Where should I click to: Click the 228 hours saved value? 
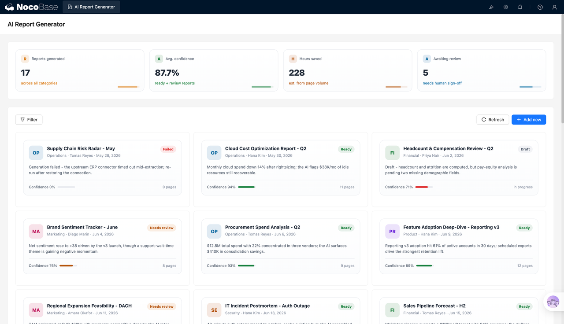[297, 73]
